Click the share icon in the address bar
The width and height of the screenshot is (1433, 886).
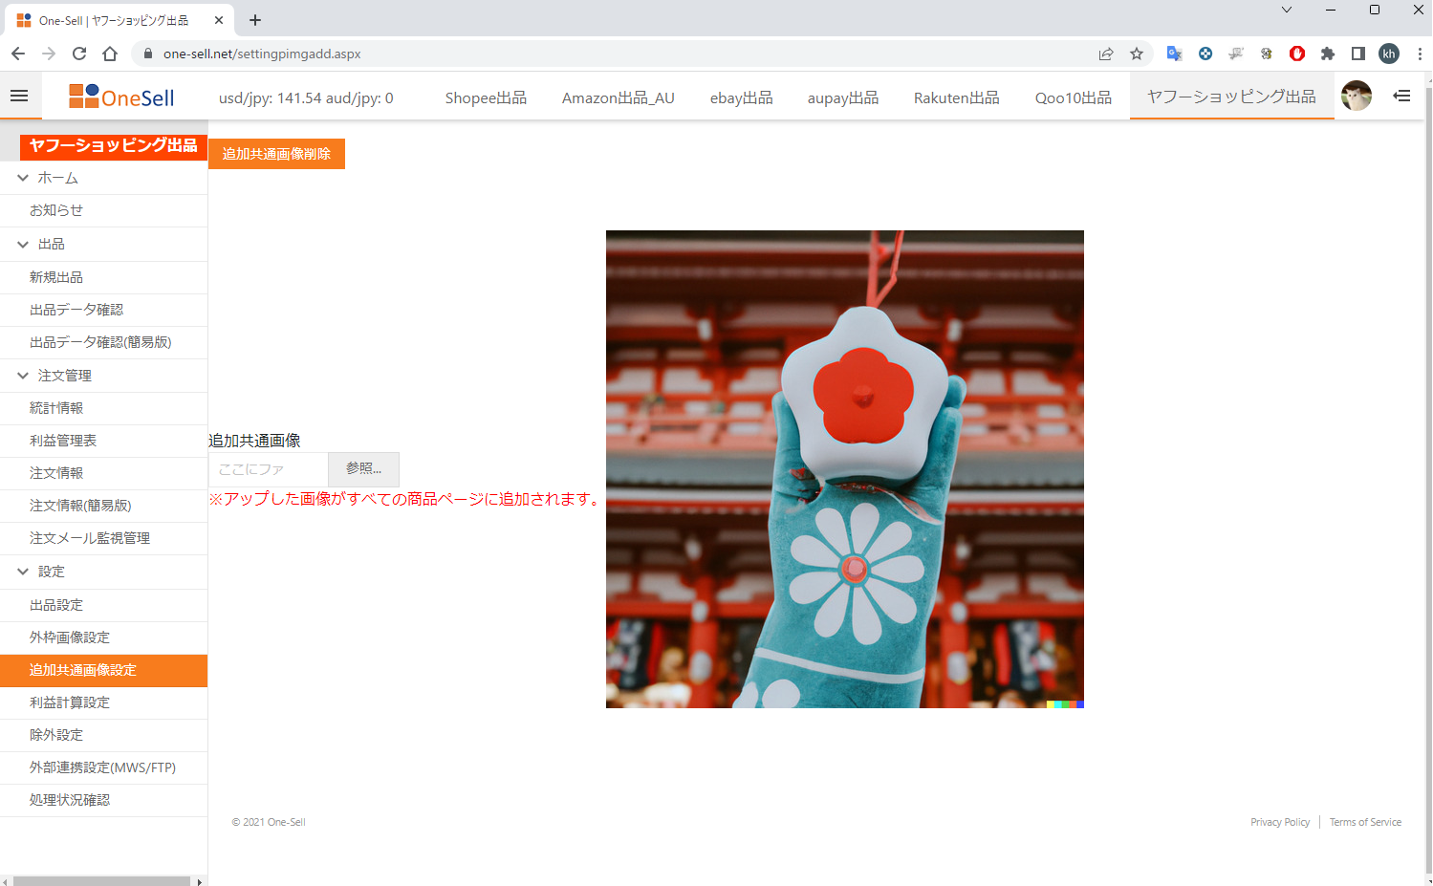(x=1106, y=54)
